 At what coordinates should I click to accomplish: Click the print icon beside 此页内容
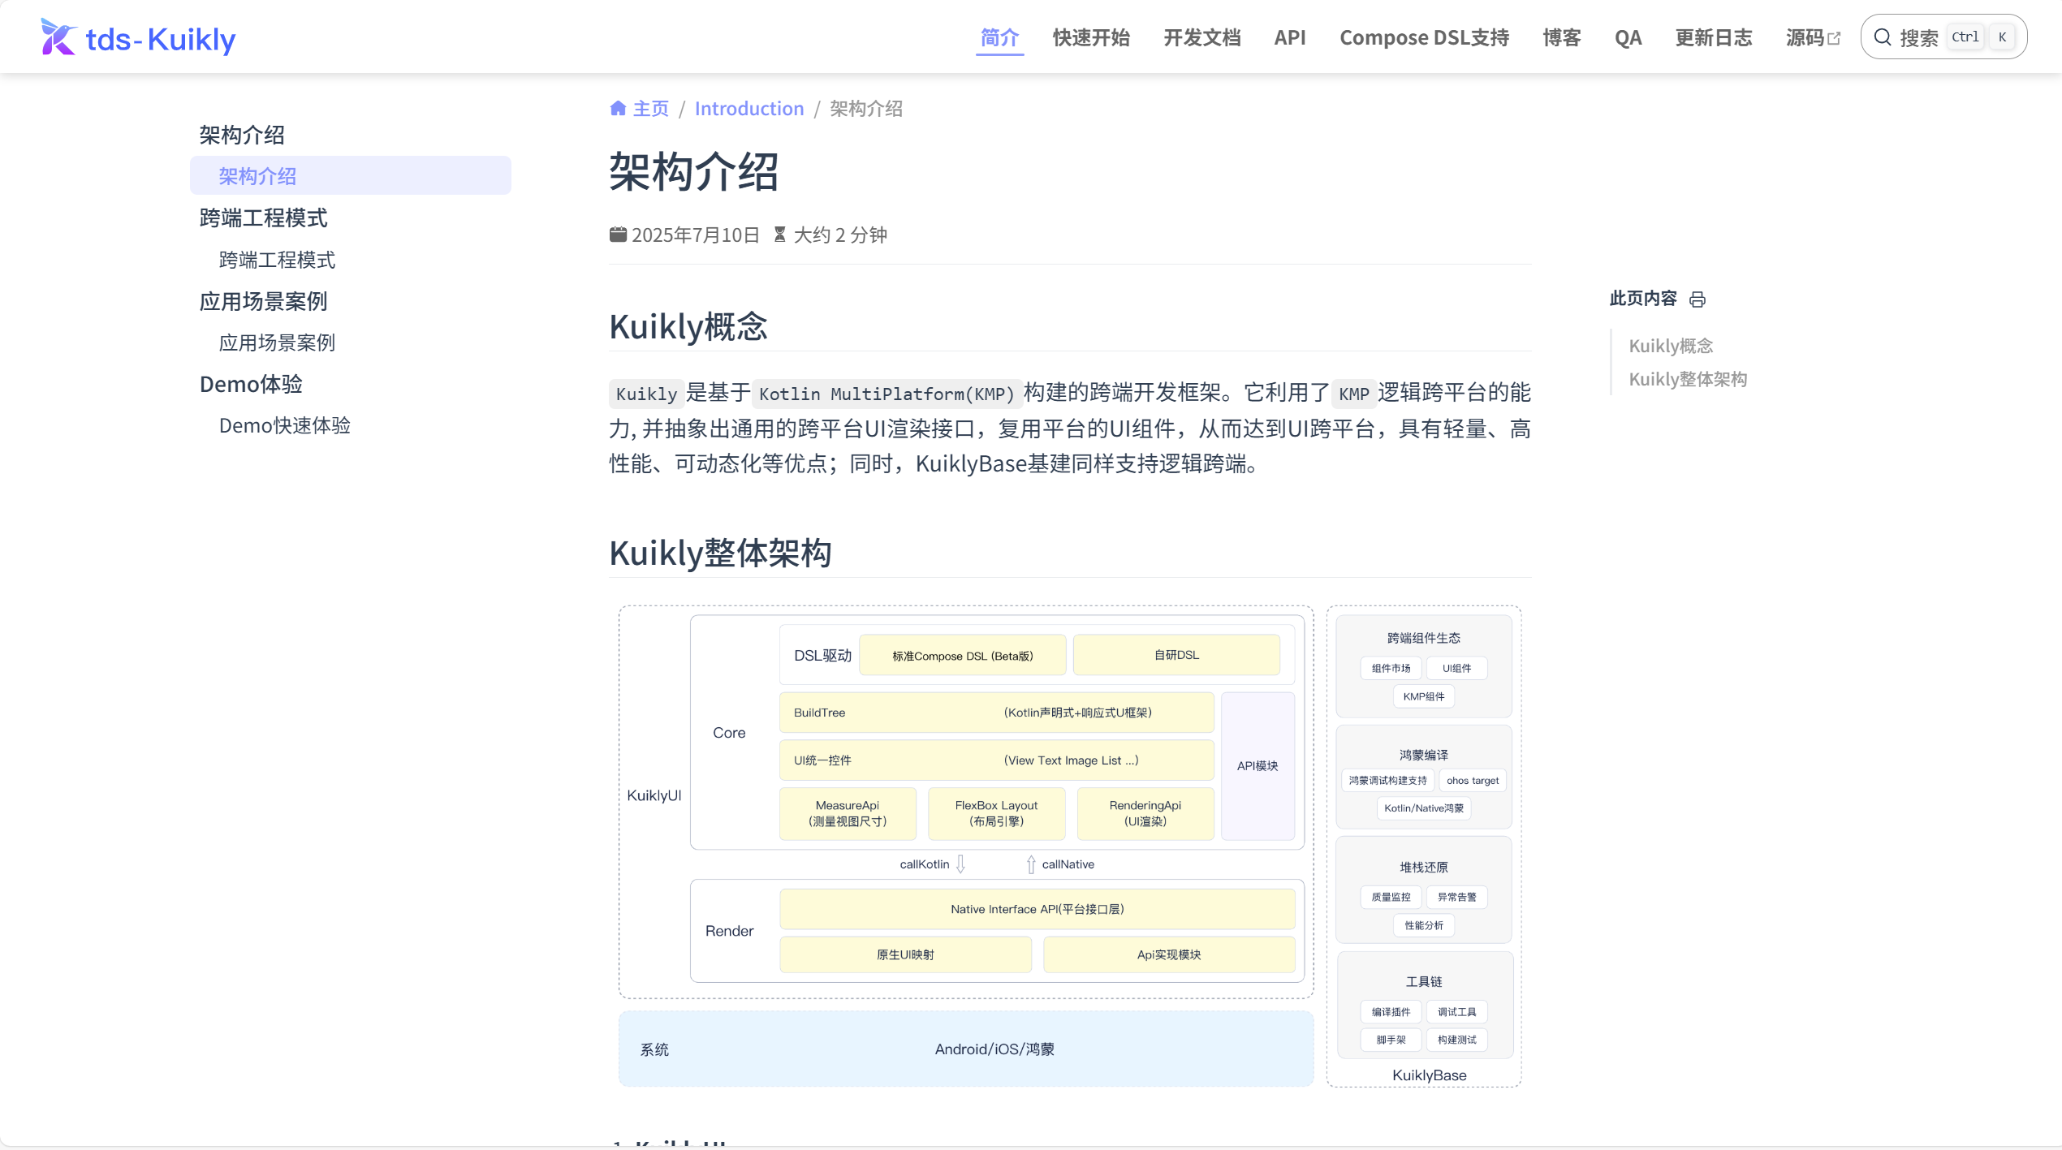click(x=1697, y=299)
